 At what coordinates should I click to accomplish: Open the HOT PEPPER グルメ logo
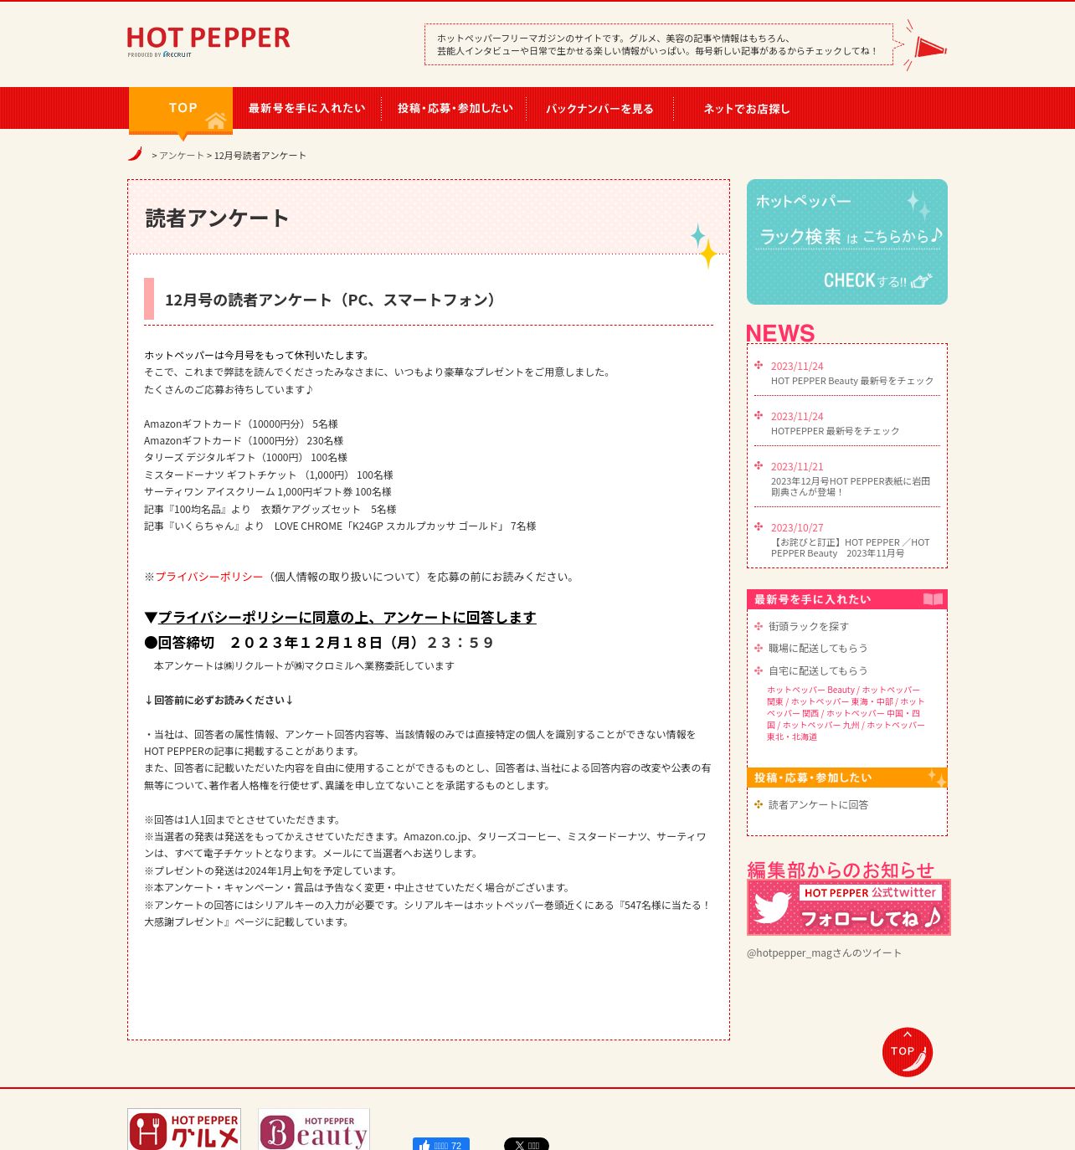click(184, 1129)
